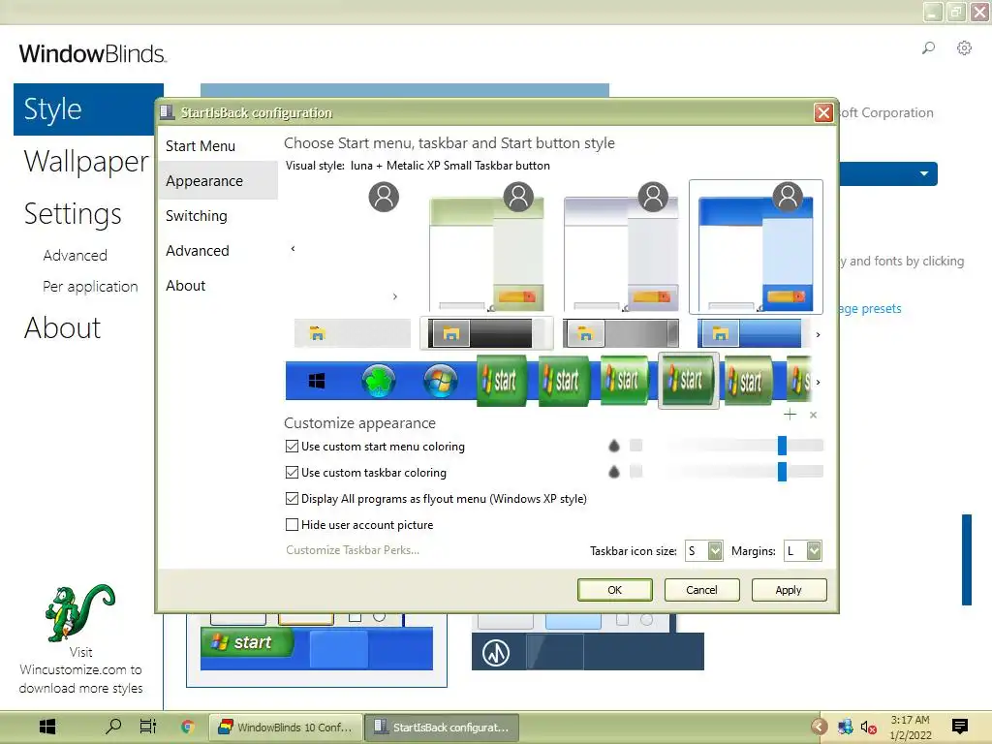Adjust the taskbar coloring slider
This screenshot has width=992, height=744.
pos(782,472)
